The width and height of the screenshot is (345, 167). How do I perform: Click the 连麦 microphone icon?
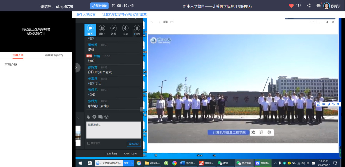click(125, 30)
